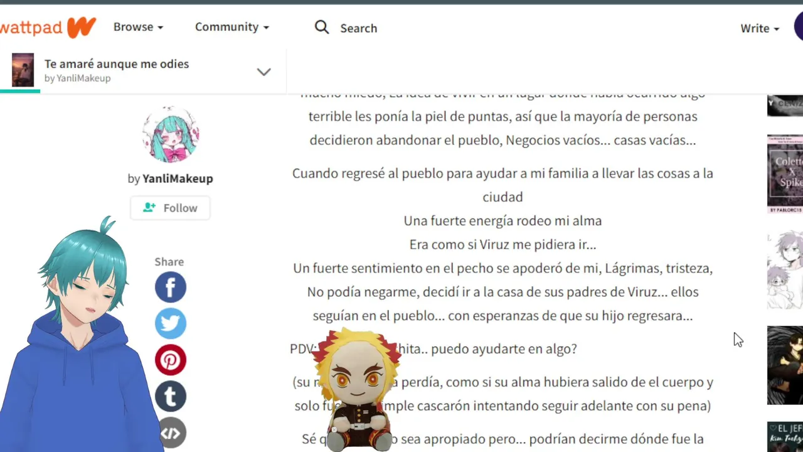Open the Write dropdown menu
This screenshot has height=452, width=803.
(x=760, y=28)
